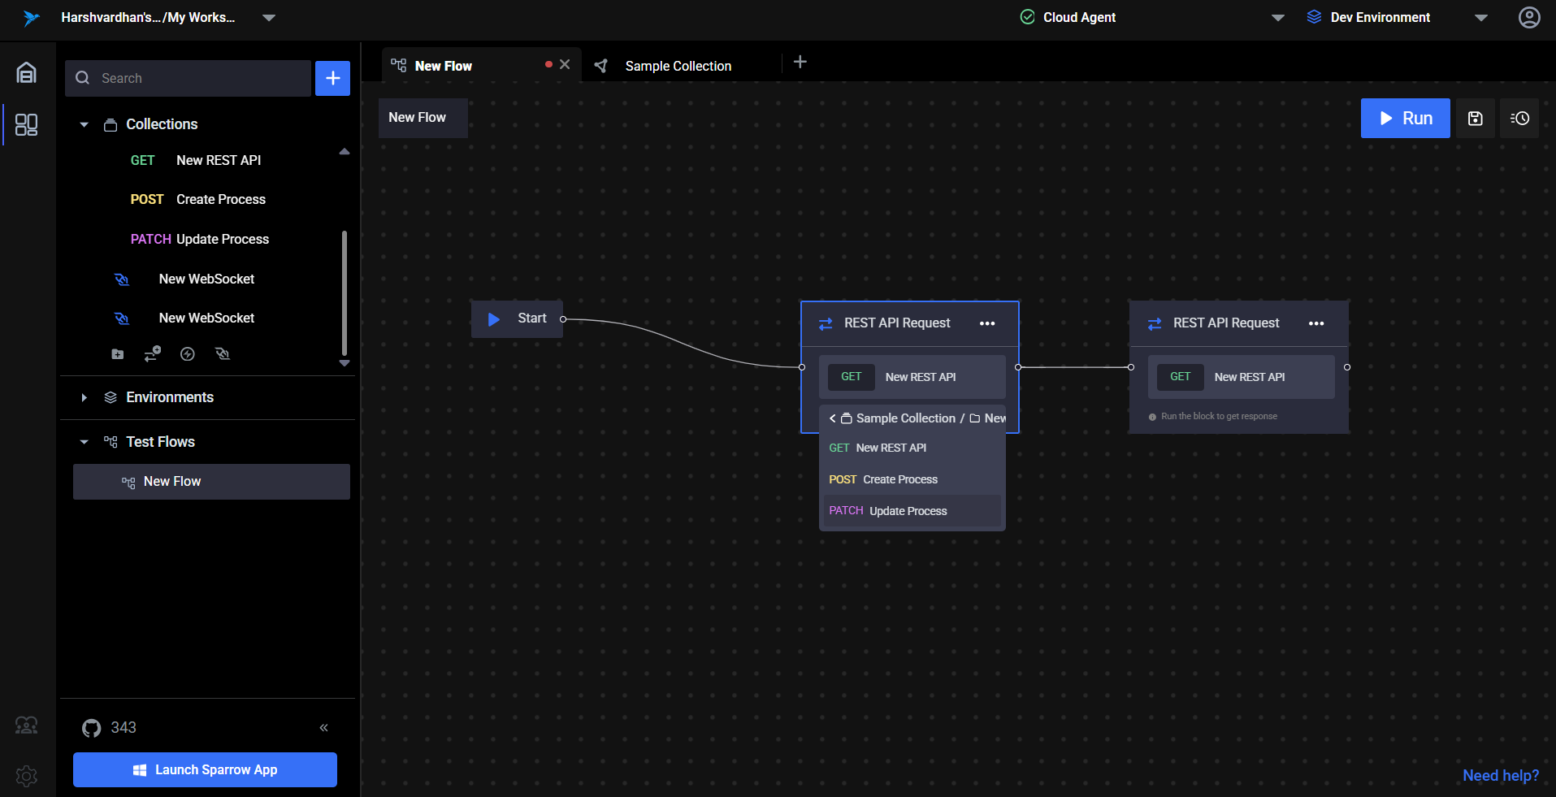Click Dev Environment label
This screenshot has height=797, width=1556.
tap(1380, 18)
